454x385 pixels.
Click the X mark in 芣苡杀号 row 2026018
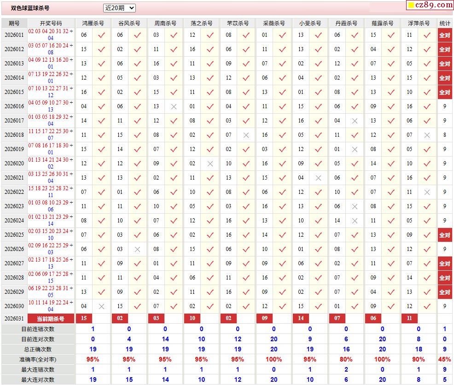(x=246, y=135)
